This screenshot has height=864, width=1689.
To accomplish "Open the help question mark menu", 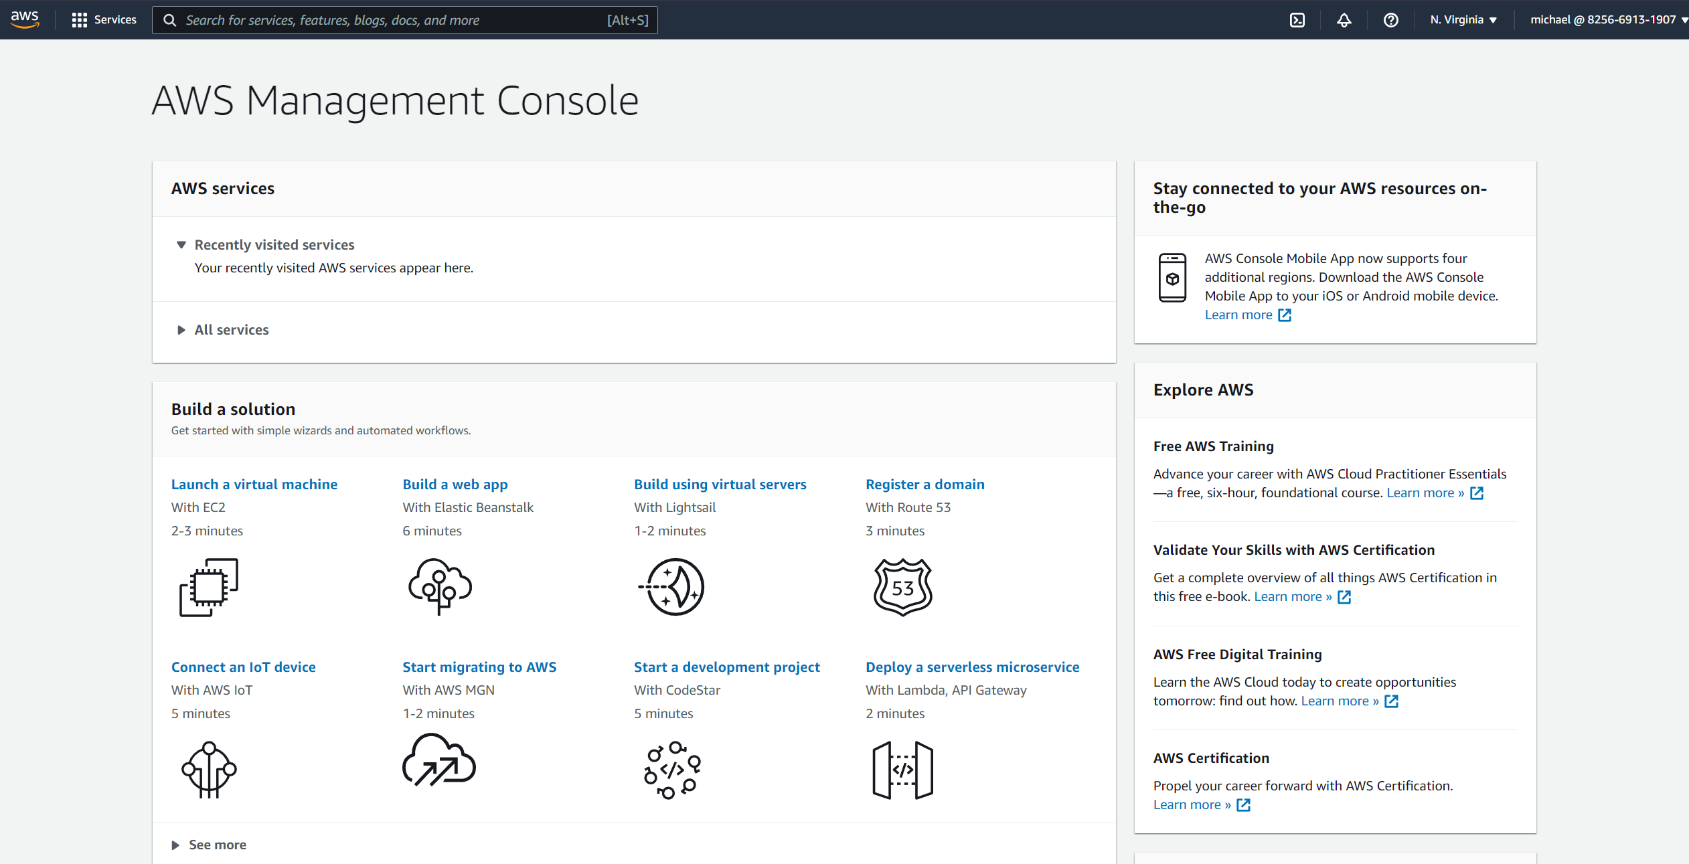I will pyautogui.click(x=1390, y=20).
